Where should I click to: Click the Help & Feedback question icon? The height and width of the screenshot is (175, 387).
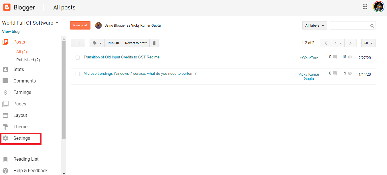pyautogui.click(x=5, y=171)
